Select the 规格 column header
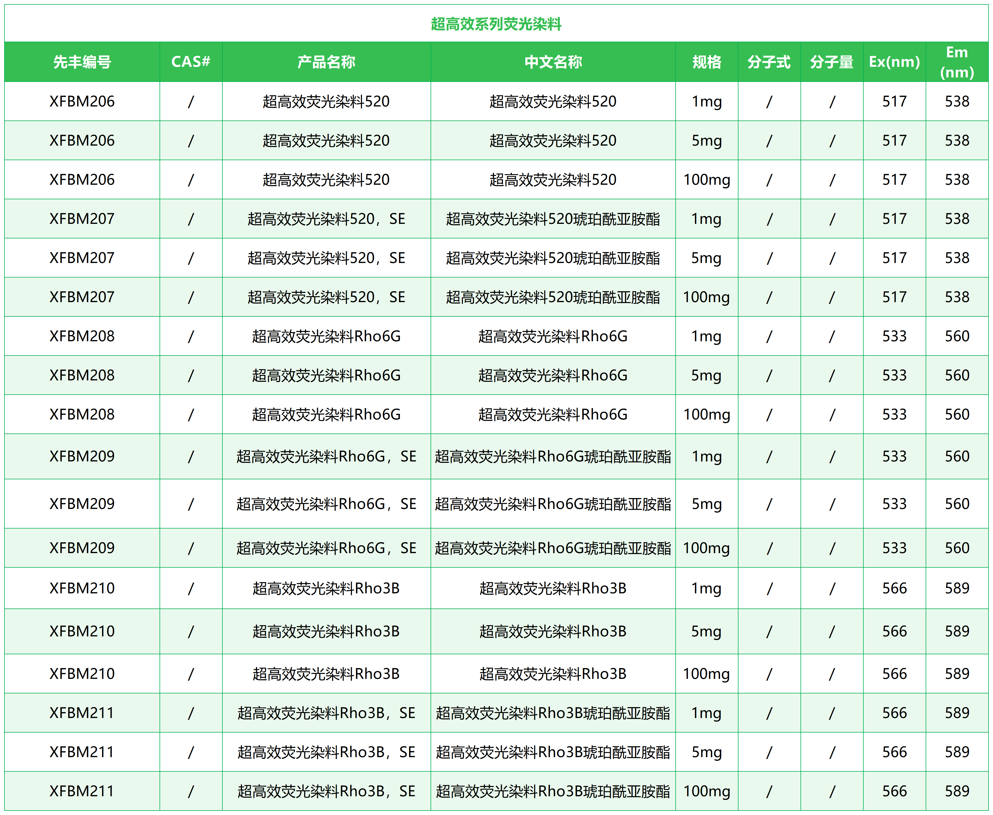Image resolution: width=993 pixels, height=815 pixels. click(707, 62)
